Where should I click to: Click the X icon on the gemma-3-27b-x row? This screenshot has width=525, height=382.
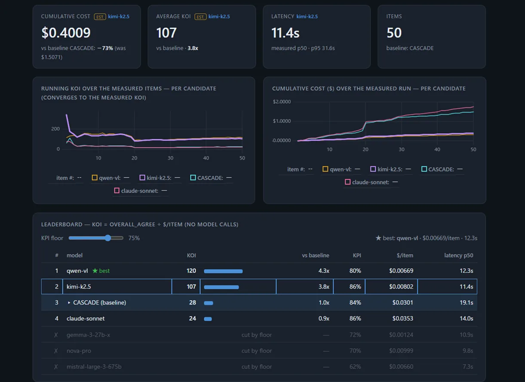tap(56, 335)
